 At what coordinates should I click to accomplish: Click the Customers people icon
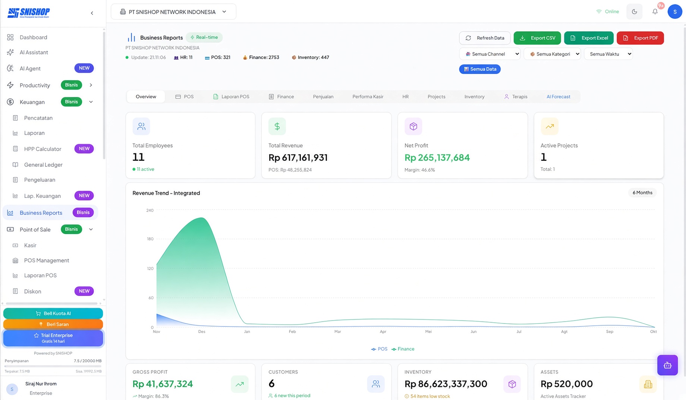pyautogui.click(x=376, y=384)
